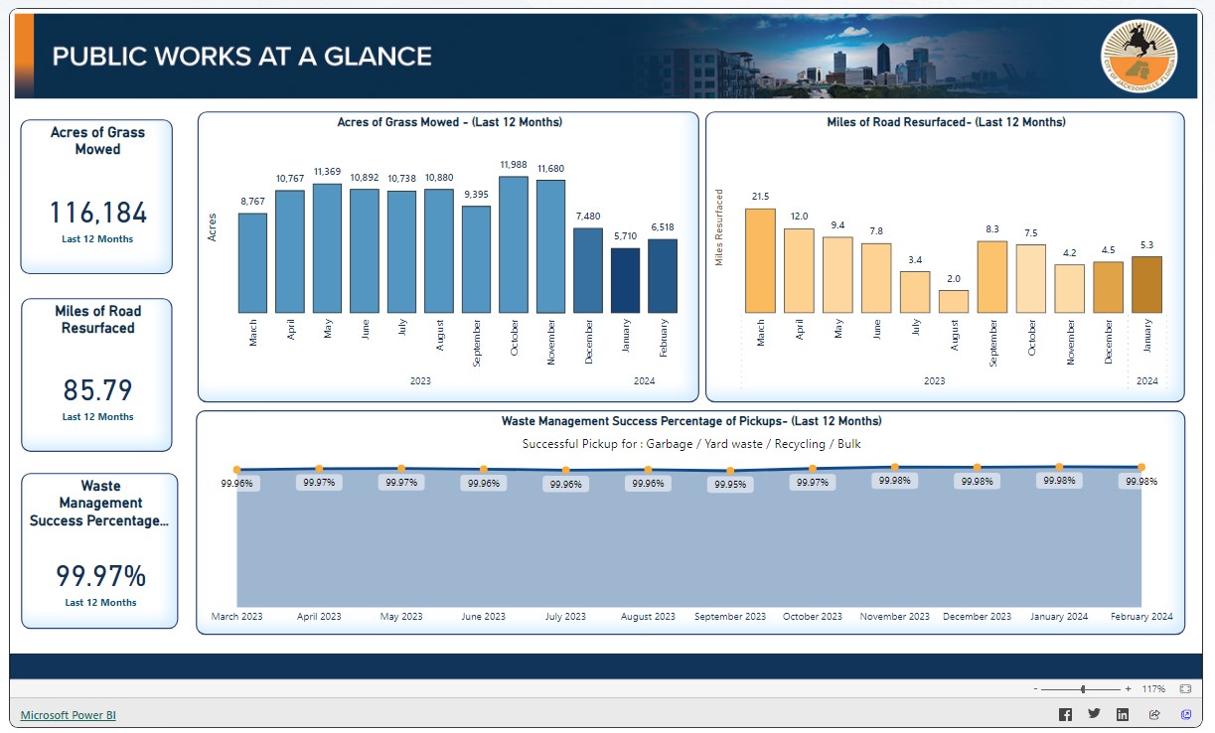1215x733 pixels.
Task: Open the report in Power BI icon
Action: 1185,713
